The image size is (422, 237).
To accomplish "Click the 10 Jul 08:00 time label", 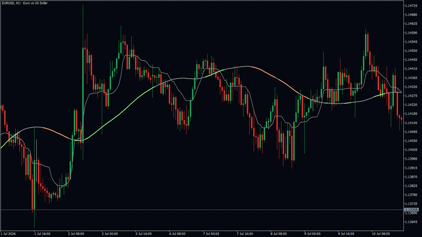I will (x=380, y=234).
